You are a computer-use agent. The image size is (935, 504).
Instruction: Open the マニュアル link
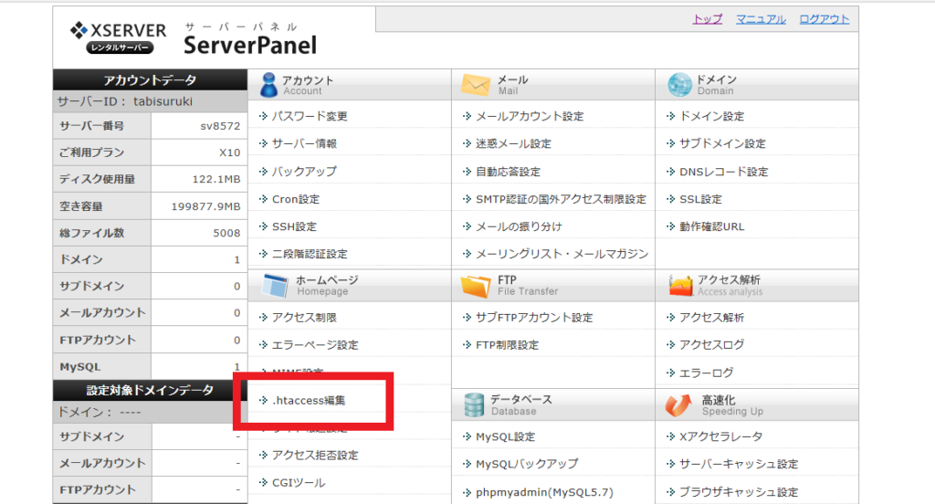[x=761, y=19]
